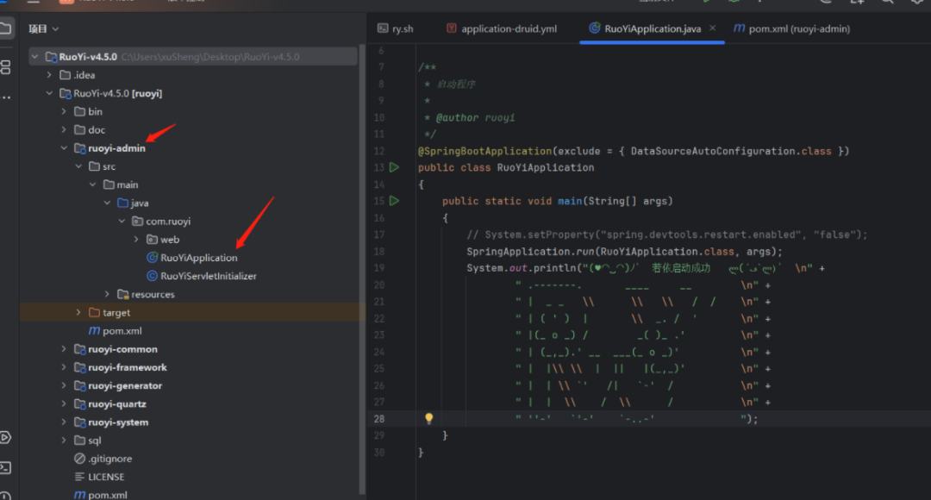Open the 项目 view dropdown
Screen dimensions: 931x500
coord(43,28)
